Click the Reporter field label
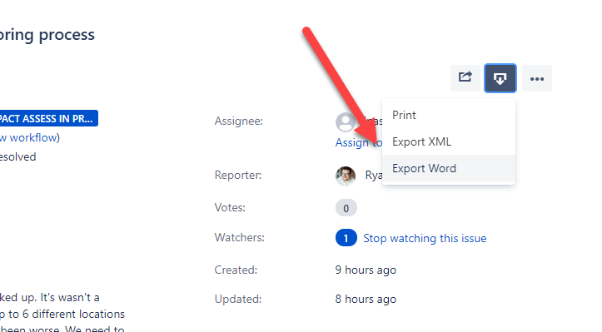Viewport: 602px width, 332px height. (237, 175)
